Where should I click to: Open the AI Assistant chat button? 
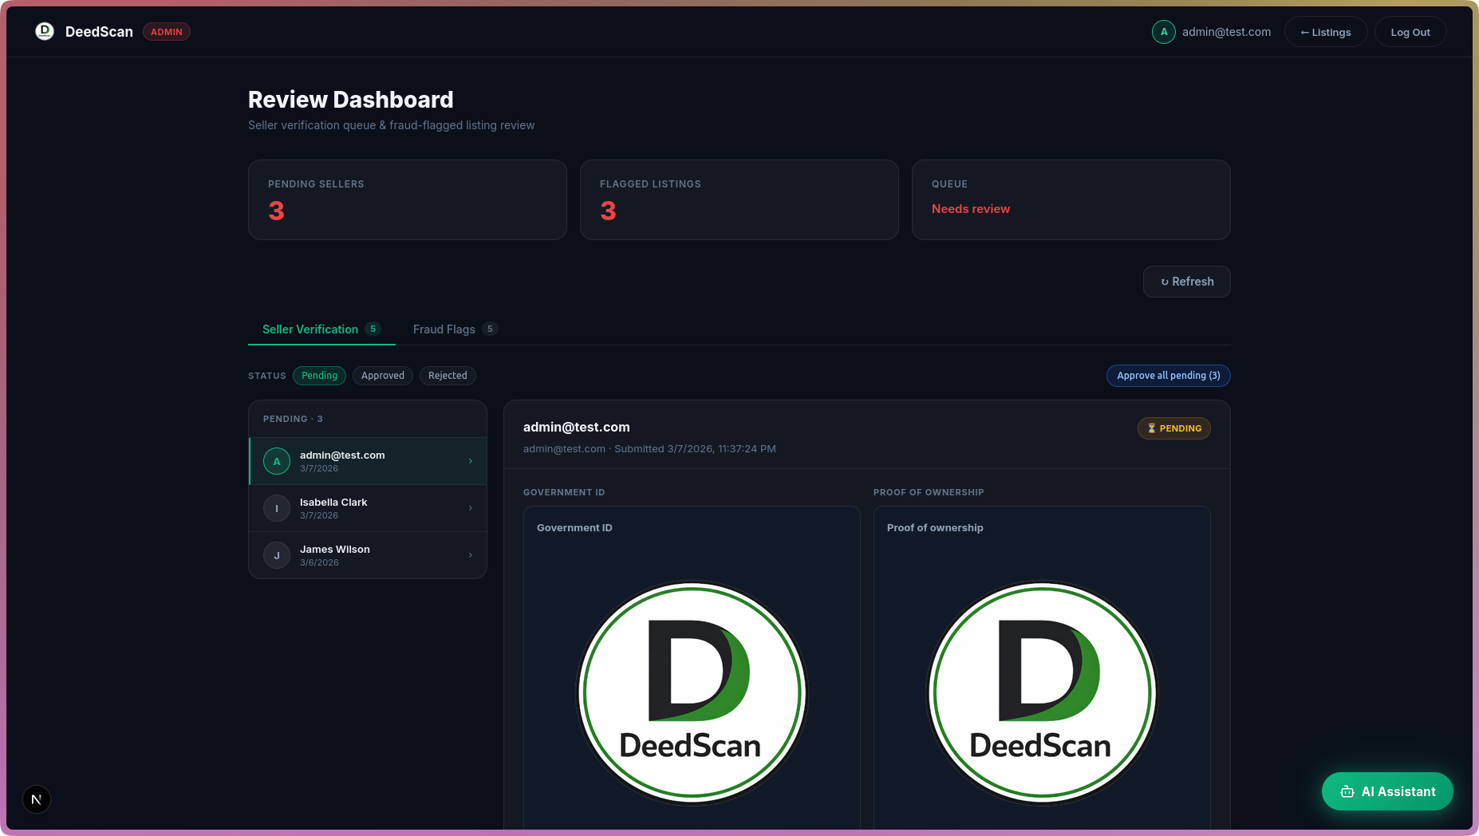click(1387, 791)
